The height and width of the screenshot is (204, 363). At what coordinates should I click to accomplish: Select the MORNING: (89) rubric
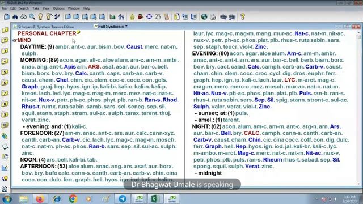point(39,60)
